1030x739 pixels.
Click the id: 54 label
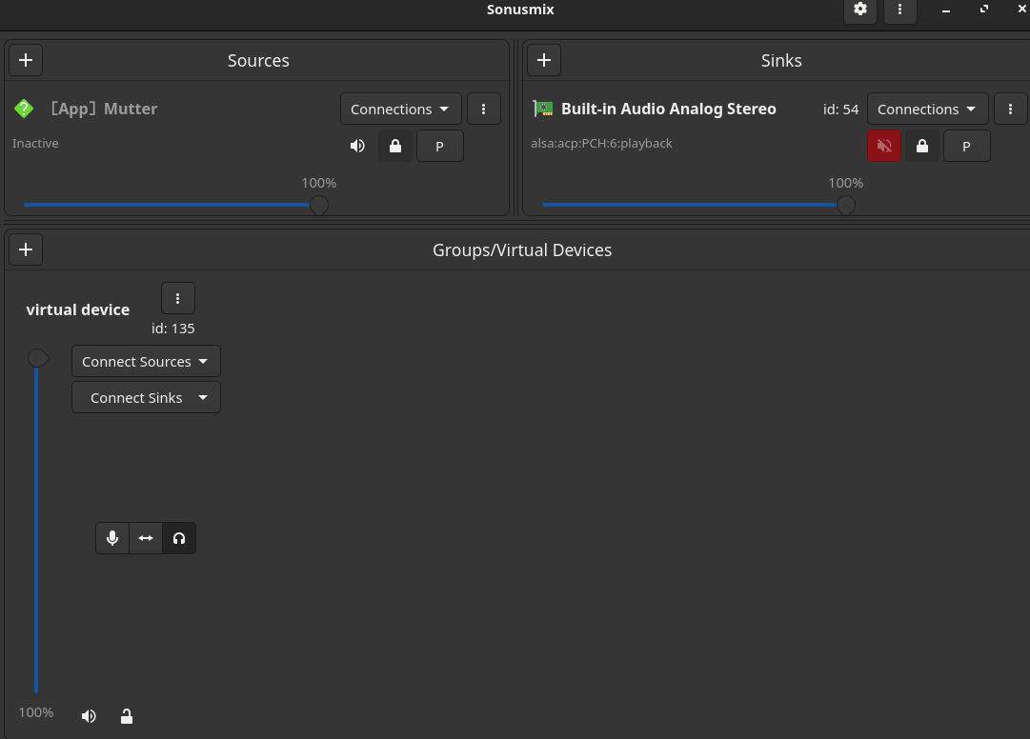click(840, 109)
